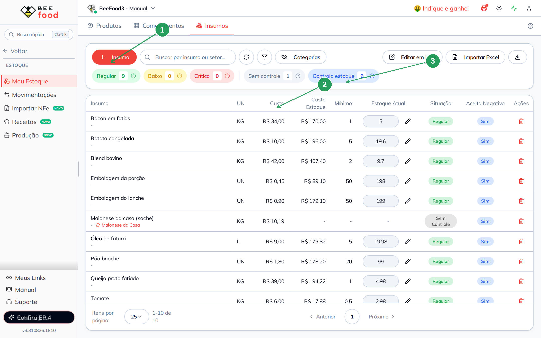Toggle Aceita Negativo Sim for Óleo de fritura

click(485, 242)
